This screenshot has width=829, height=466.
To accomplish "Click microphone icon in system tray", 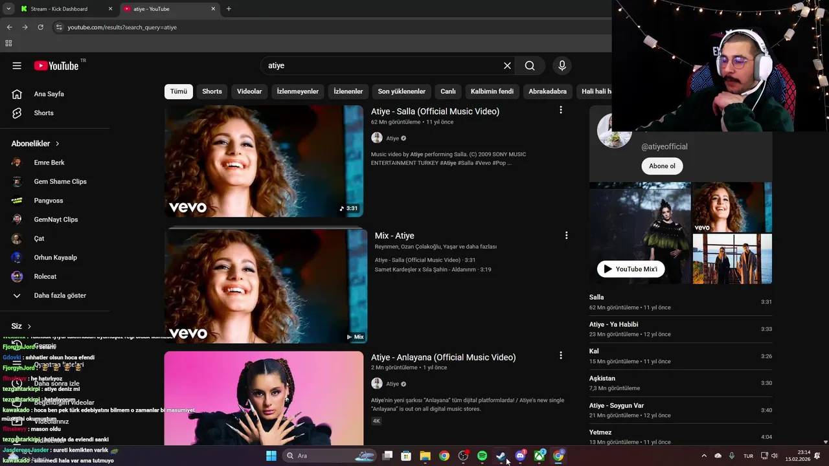I will click(x=732, y=456).
